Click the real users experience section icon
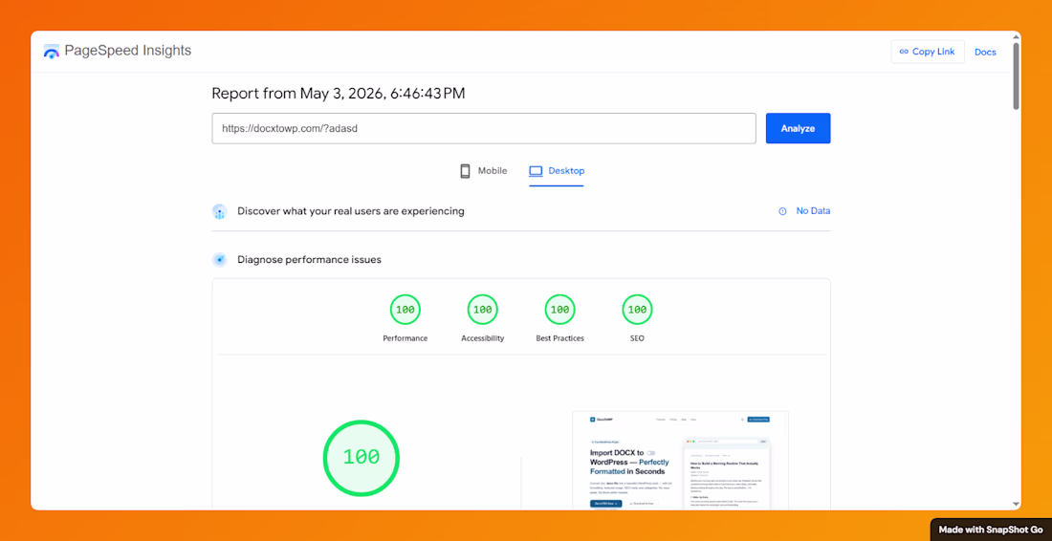The image size is (1052, 541). (219, 212)
